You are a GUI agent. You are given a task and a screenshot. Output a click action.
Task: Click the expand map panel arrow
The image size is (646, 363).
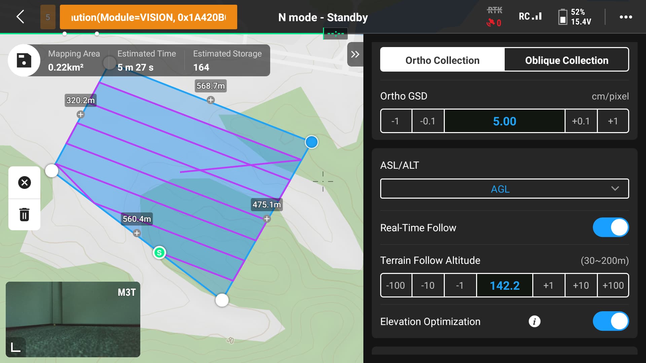click(355, 54)
